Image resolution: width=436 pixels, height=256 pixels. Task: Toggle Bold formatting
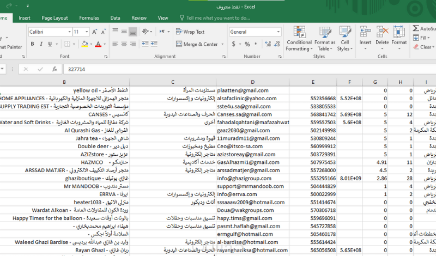click(x=33, y=44)
